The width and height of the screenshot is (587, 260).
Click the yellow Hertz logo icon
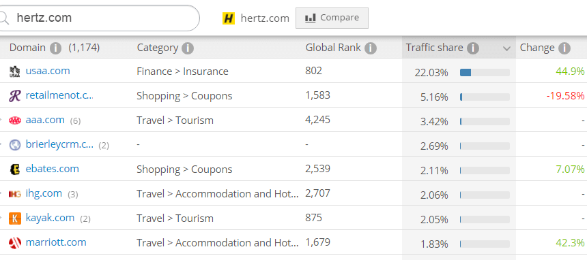coord(229,18)
